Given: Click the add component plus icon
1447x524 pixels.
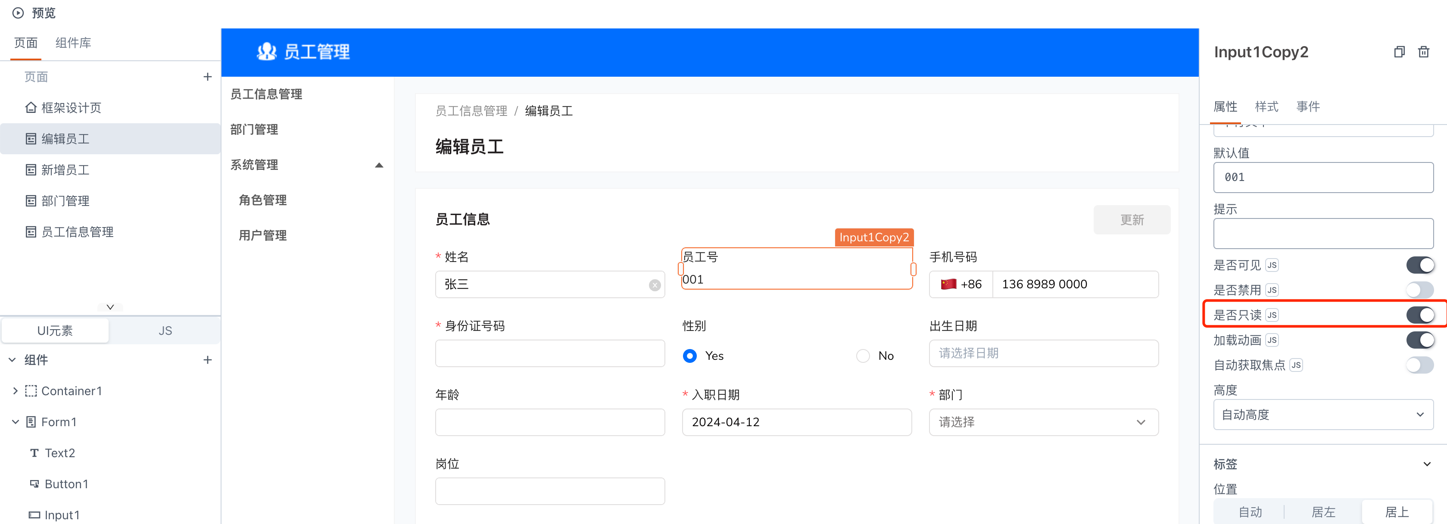Looking at the screenshot, I should pyautogui.click(x=207, y=359).
